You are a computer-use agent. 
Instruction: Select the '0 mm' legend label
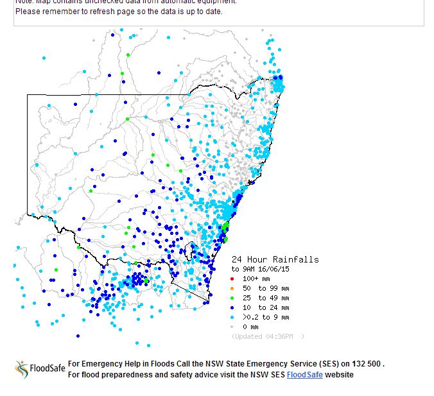250,327
